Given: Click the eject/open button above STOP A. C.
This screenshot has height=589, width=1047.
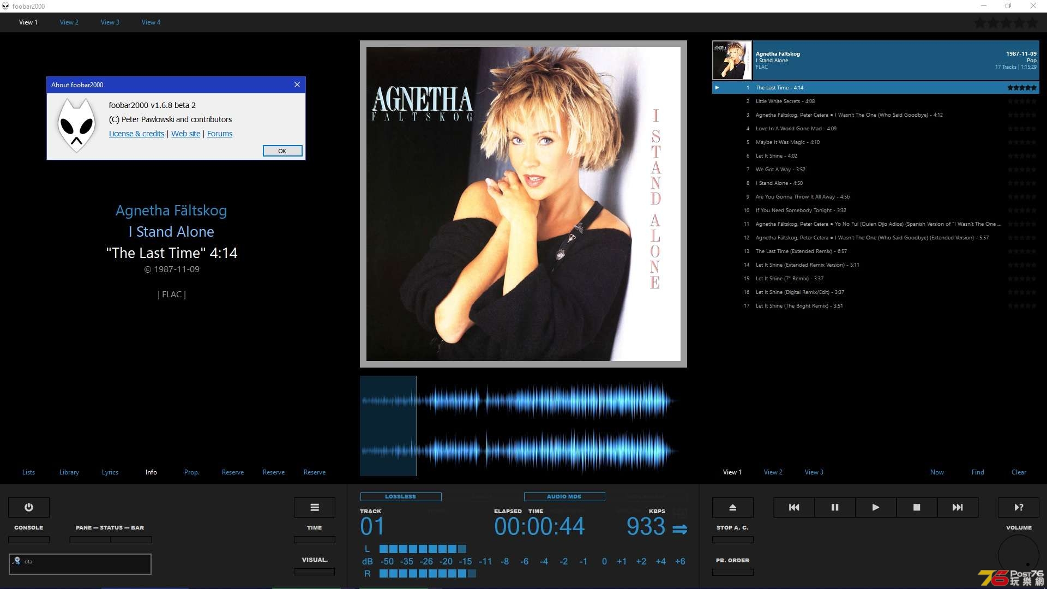Looking at the screenshot, I should 733,507.
